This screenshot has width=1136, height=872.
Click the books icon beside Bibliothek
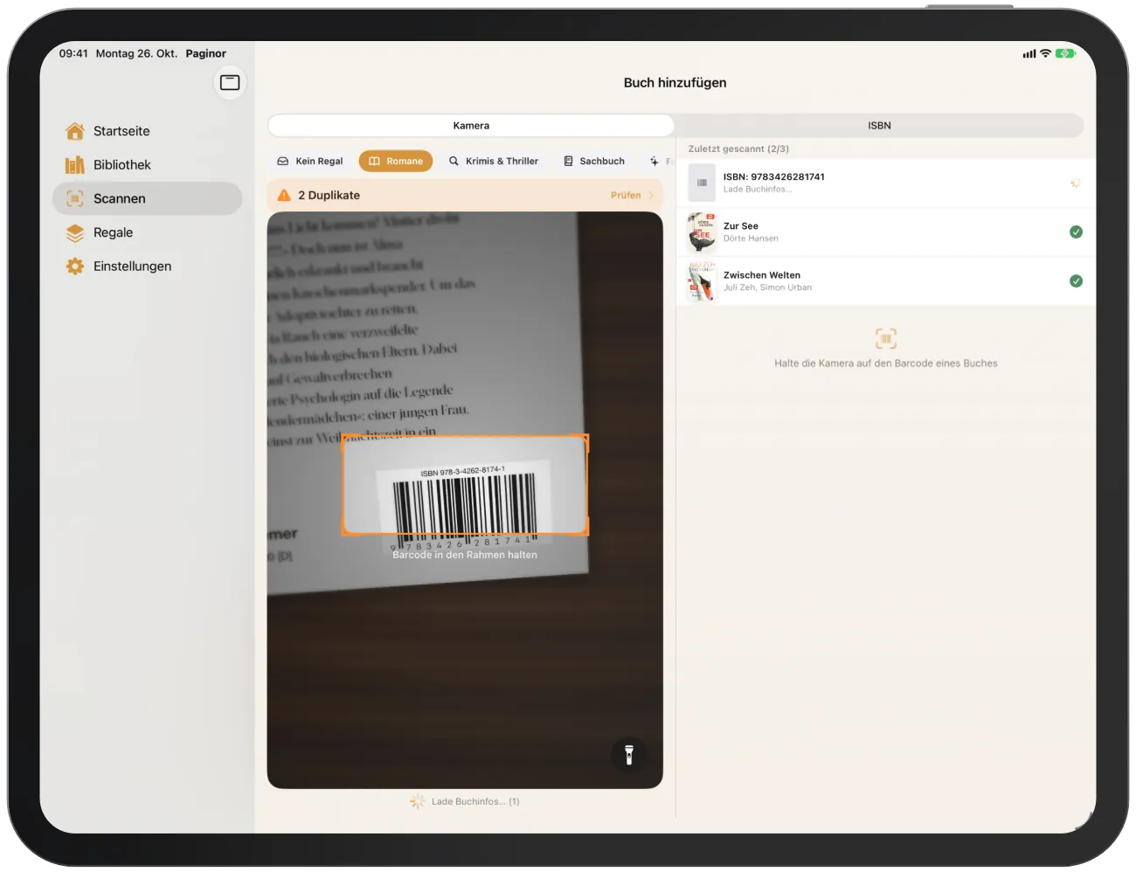coord(75,165)
